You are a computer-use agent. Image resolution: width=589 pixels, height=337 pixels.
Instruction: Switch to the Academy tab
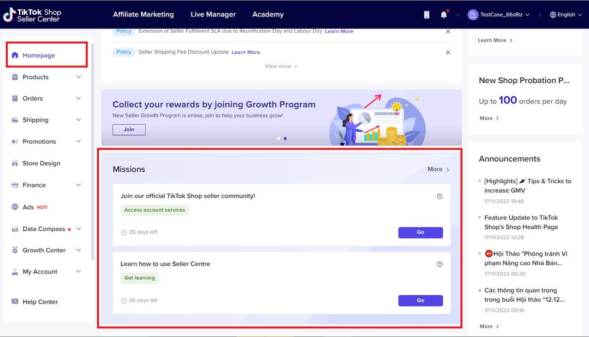tap(268, 14)
